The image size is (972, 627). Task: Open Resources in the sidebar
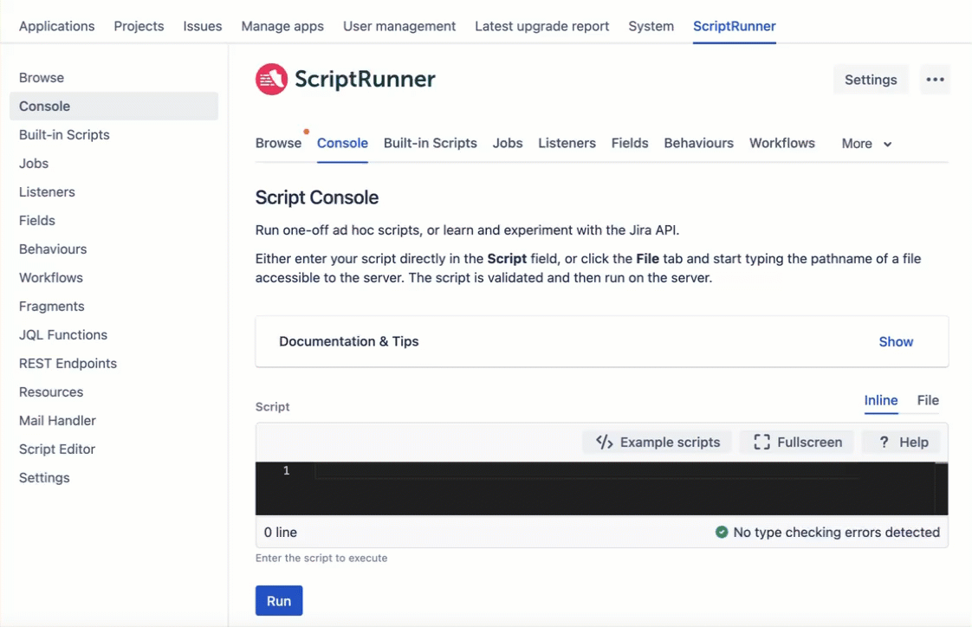coord(51,391)
